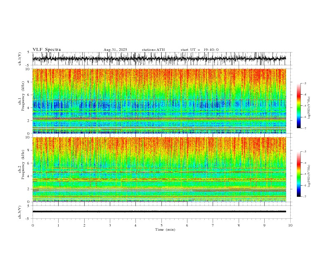The image size is (327, 253).
Task: Click the "6" kHz tick on ch.2 frequency axis
Action: point(29,163)
